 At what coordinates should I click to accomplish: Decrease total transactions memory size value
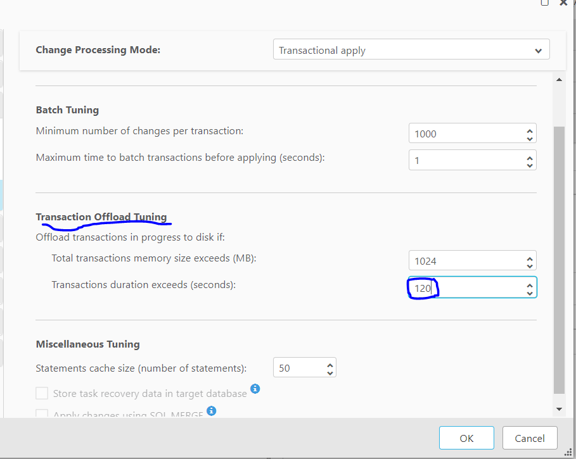coord(530,265)
